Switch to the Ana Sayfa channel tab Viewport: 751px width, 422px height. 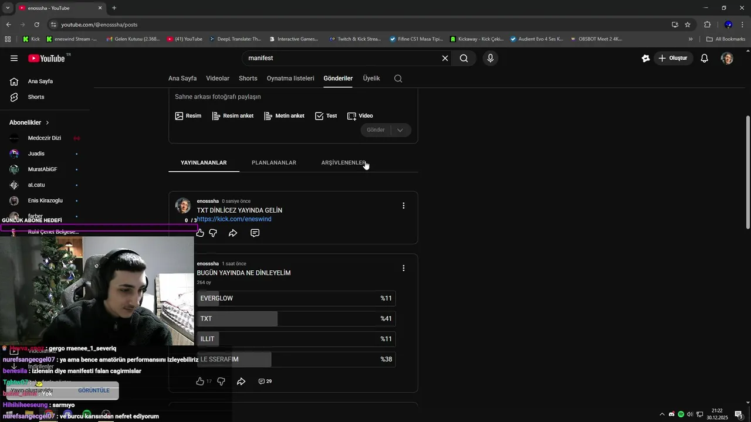coord(182,79)
